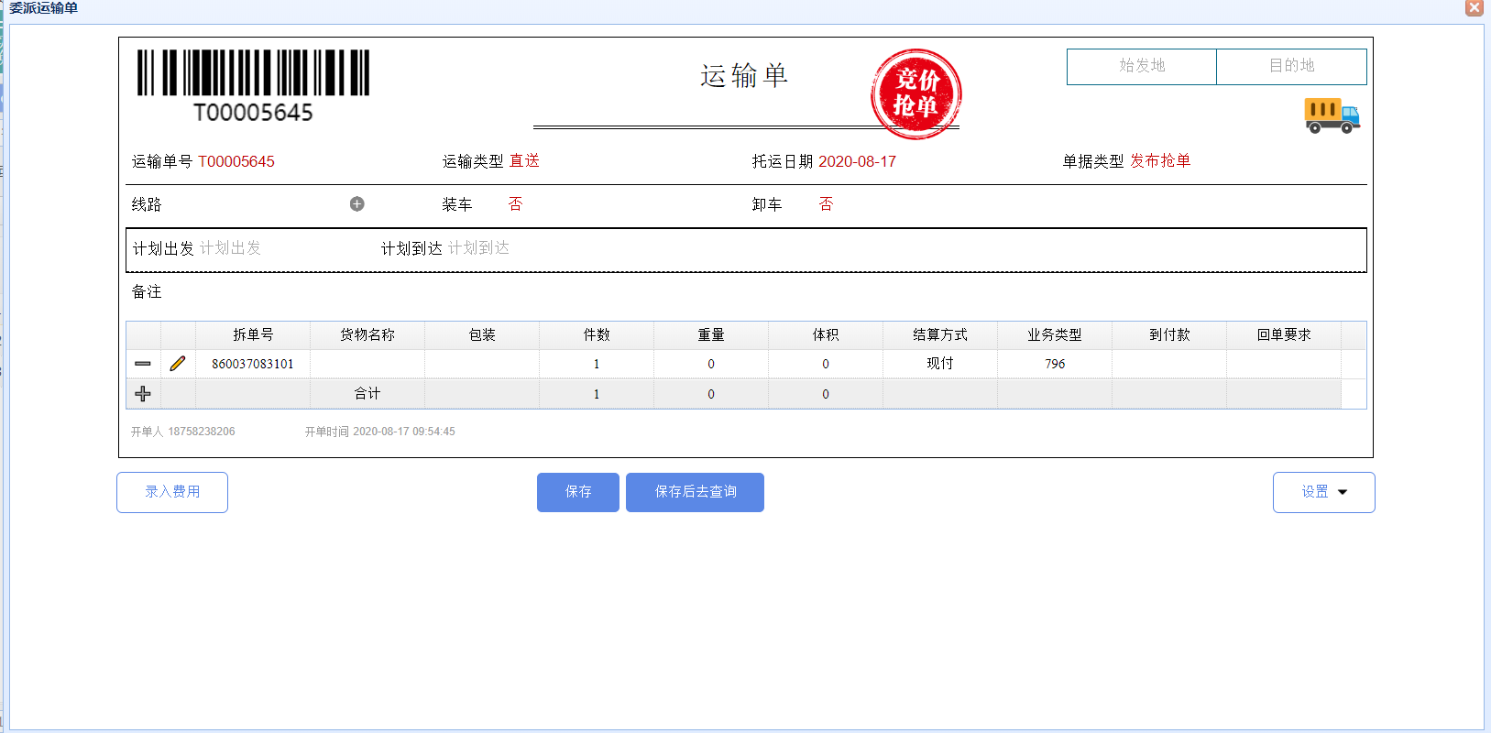Screen dimensions: 1491x733
Task: Click the 重量 column header
Action: coord(711,335)
